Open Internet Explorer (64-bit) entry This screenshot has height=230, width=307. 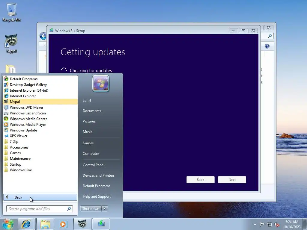tap(40, 90)
